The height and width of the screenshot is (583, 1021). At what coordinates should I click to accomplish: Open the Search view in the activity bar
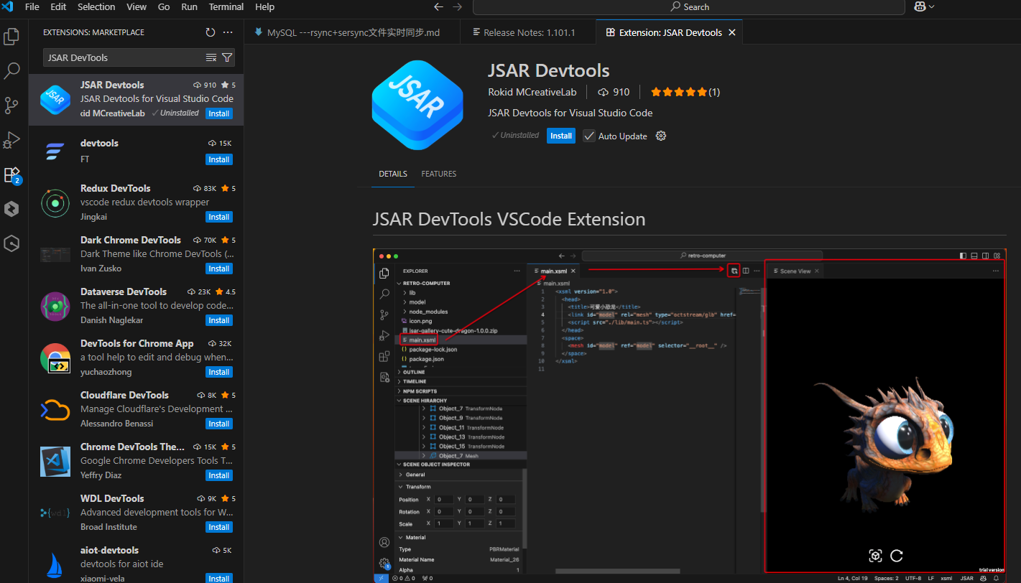[11, 70]
